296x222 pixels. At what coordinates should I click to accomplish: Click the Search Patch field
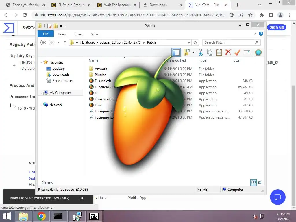coord(232,42)
